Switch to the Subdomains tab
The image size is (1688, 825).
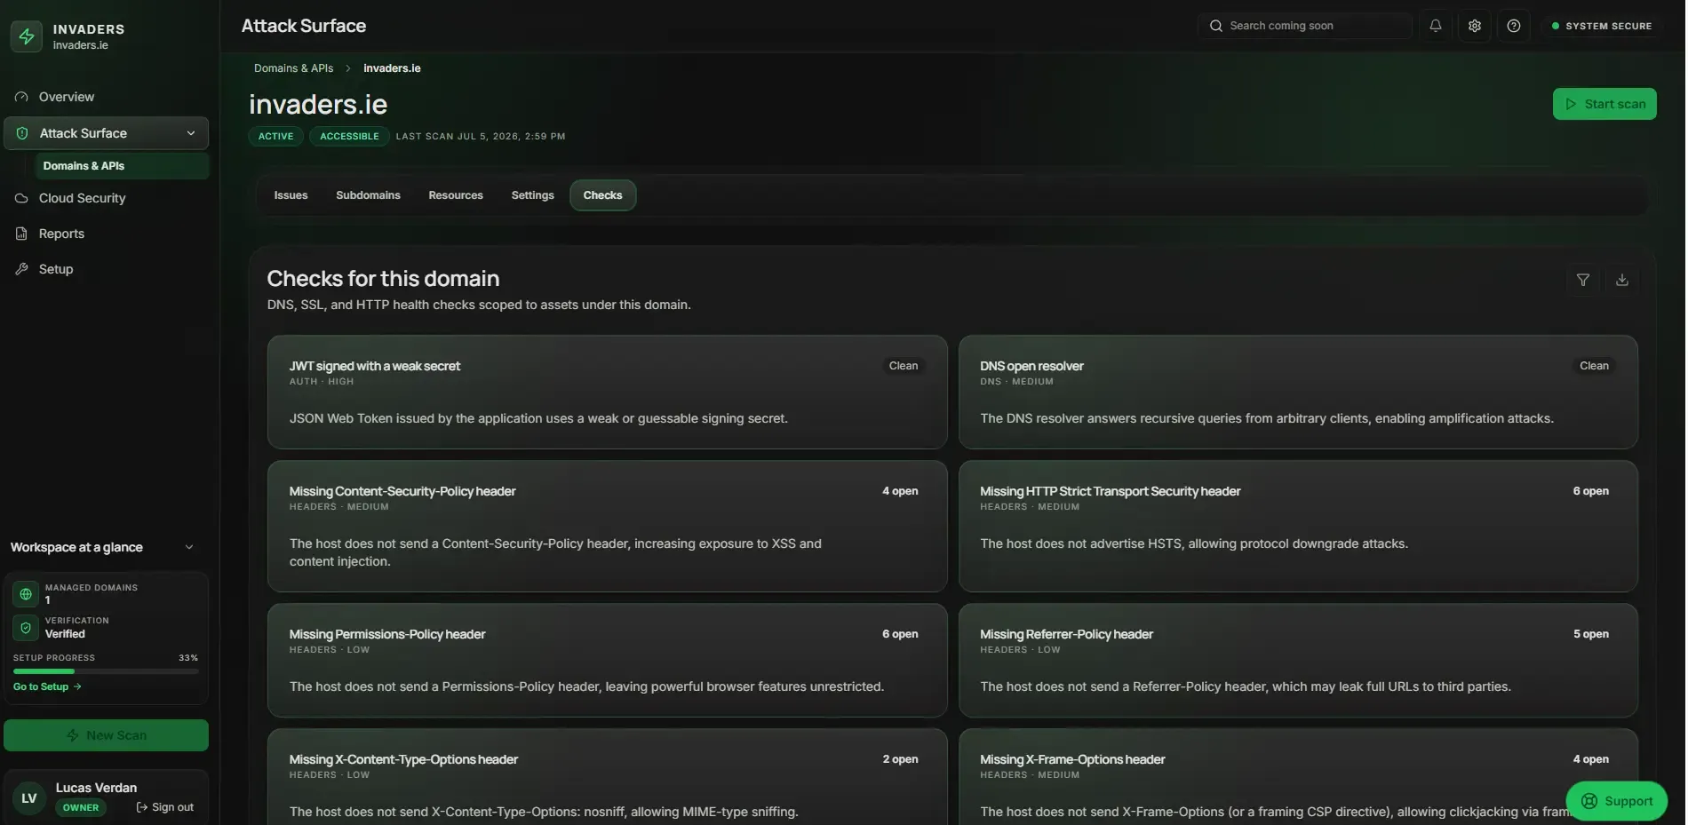click(x=369, y=195)
